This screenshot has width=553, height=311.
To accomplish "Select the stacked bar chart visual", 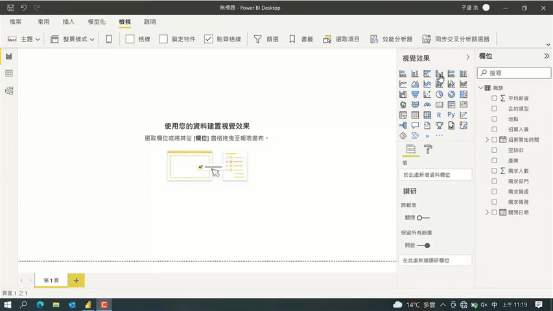I will coord(403,74).
